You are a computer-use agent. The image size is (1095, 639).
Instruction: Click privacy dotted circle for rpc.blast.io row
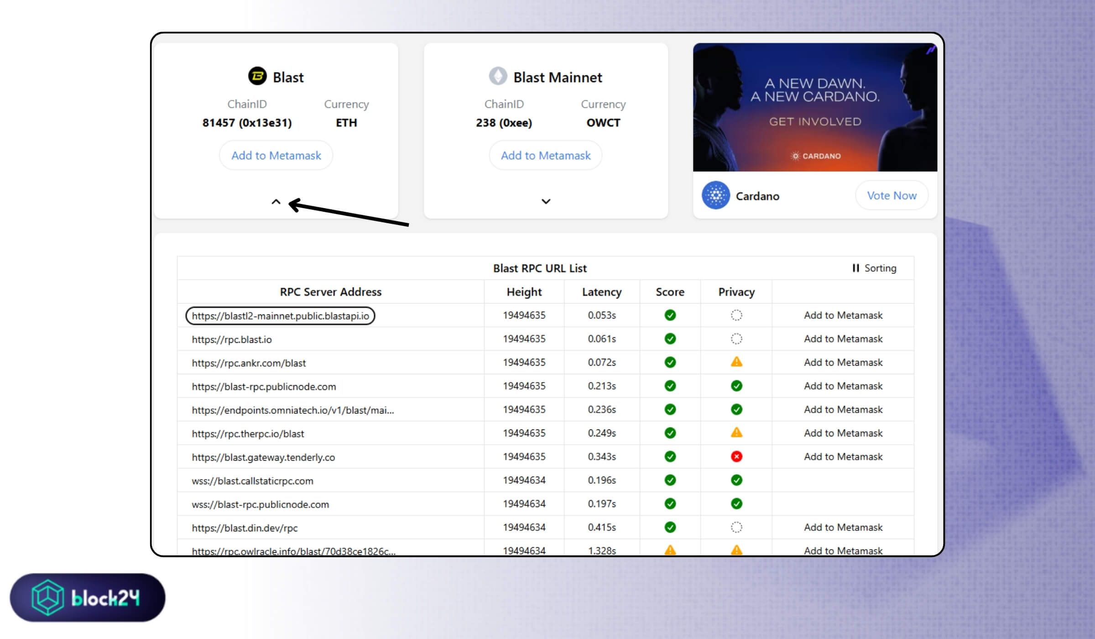(736, 339)
